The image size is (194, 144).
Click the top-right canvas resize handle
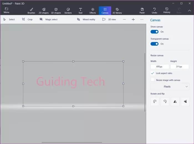(123, 61)
